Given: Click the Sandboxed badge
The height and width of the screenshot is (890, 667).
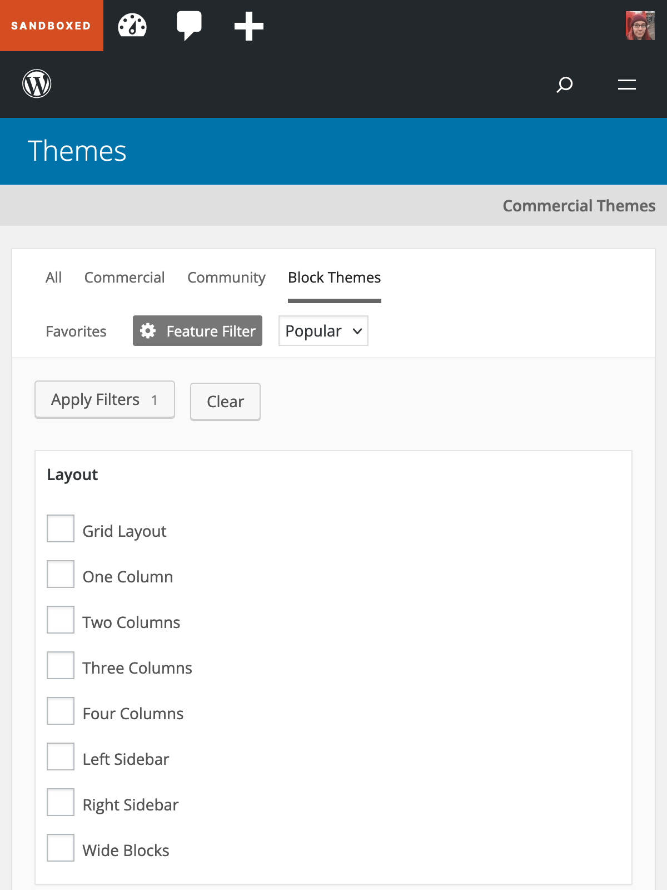Looking at the screenshot, I should click(x=51, y=26).
